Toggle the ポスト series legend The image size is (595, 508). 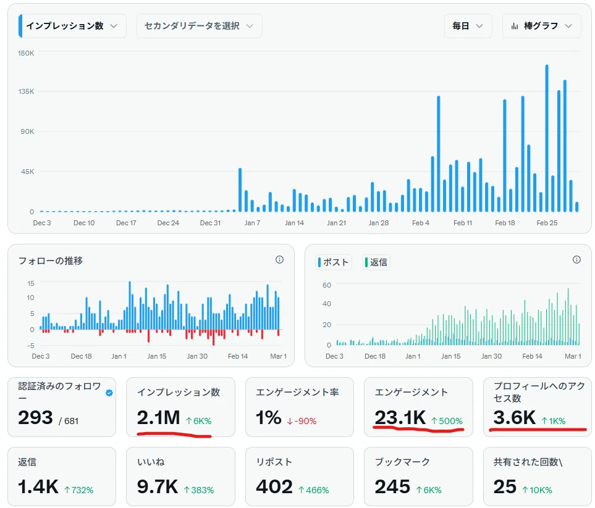[x=334, y=262]
